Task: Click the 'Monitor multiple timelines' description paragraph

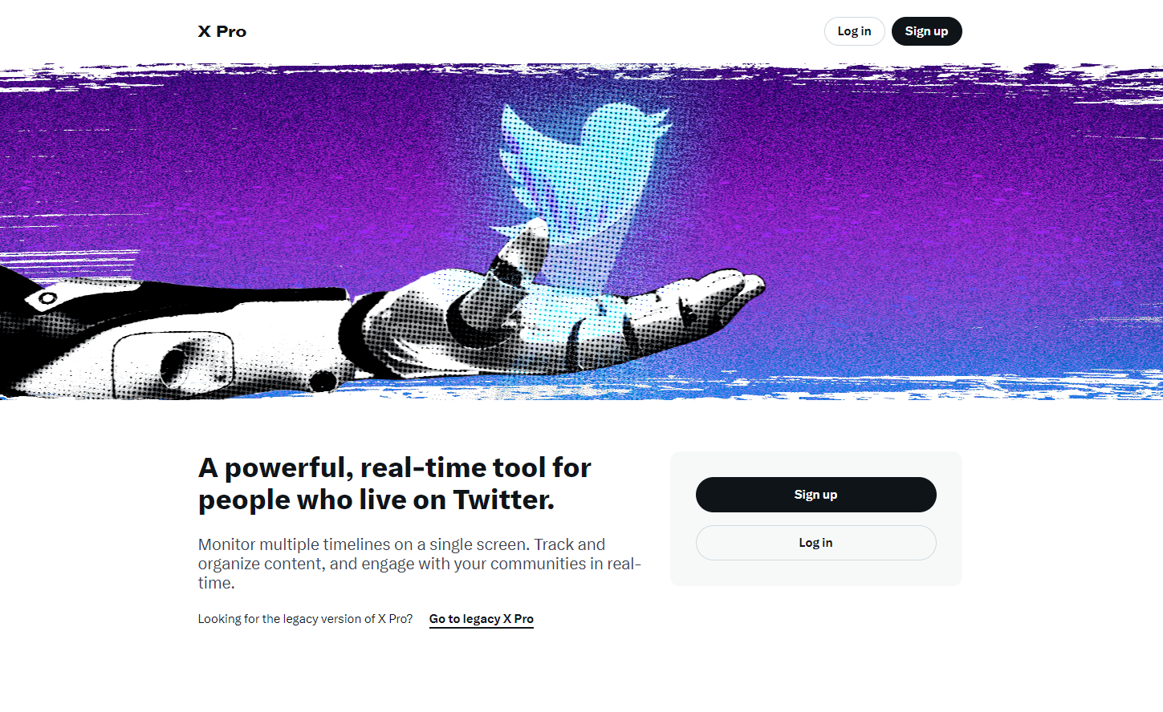Action: 420,564
